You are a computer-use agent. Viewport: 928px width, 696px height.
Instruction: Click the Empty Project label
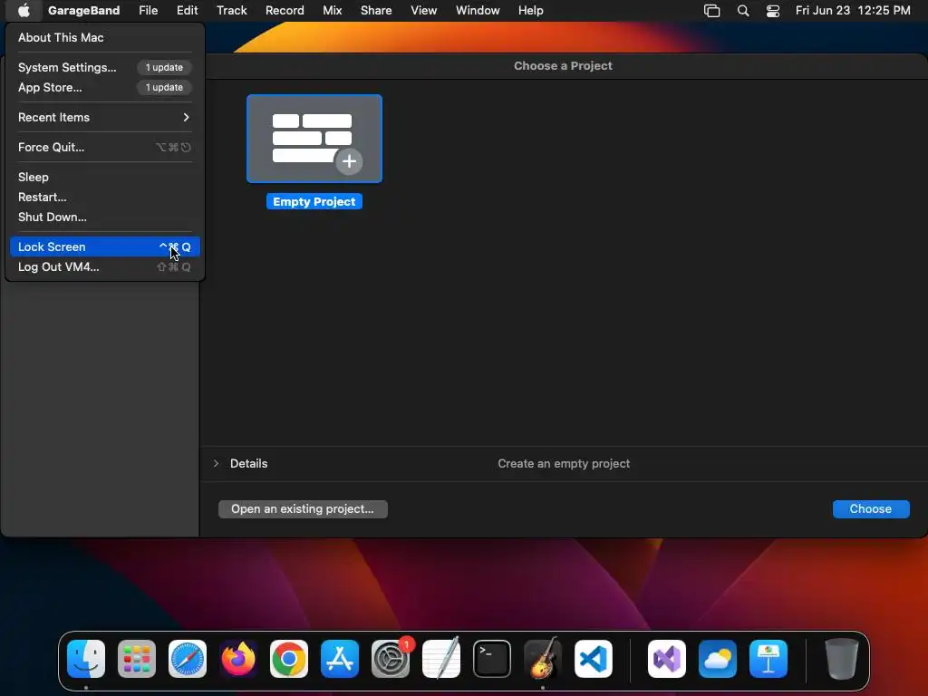tap(314, 202)
